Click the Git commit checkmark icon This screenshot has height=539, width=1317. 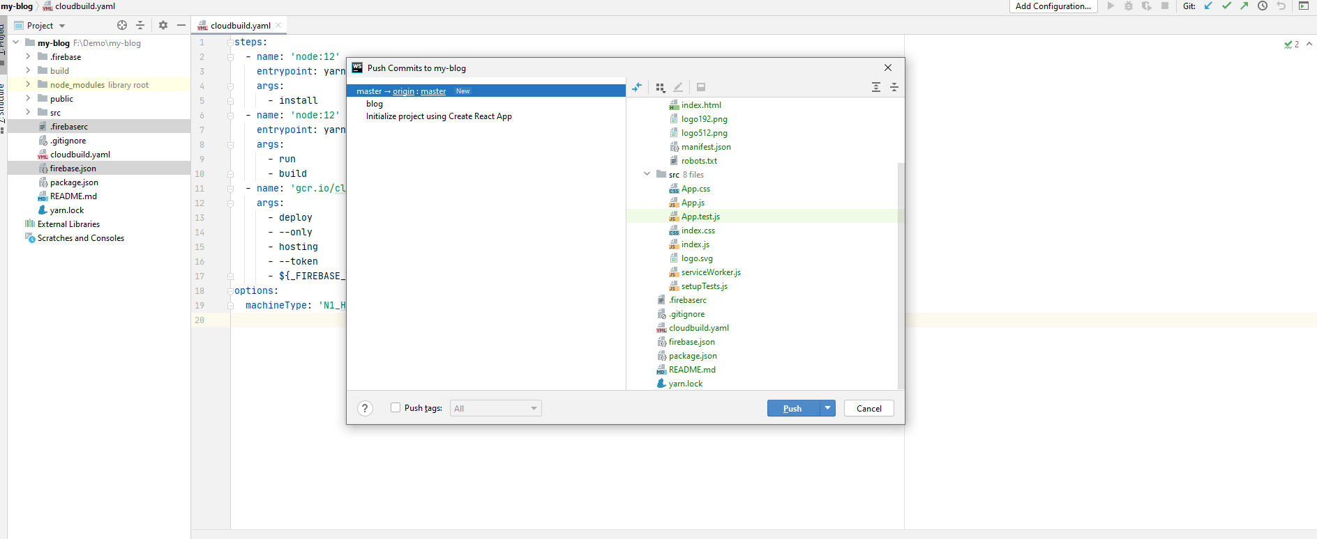[1226, 6]
